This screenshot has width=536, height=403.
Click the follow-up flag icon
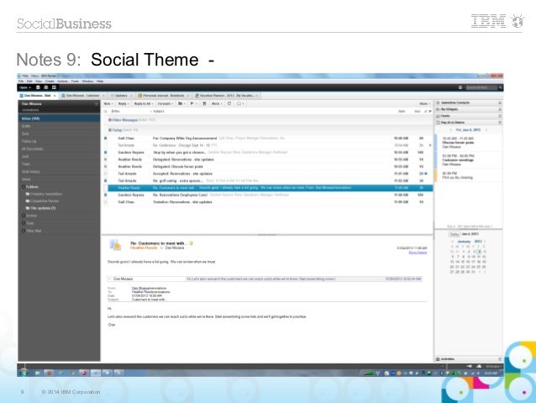193,103
